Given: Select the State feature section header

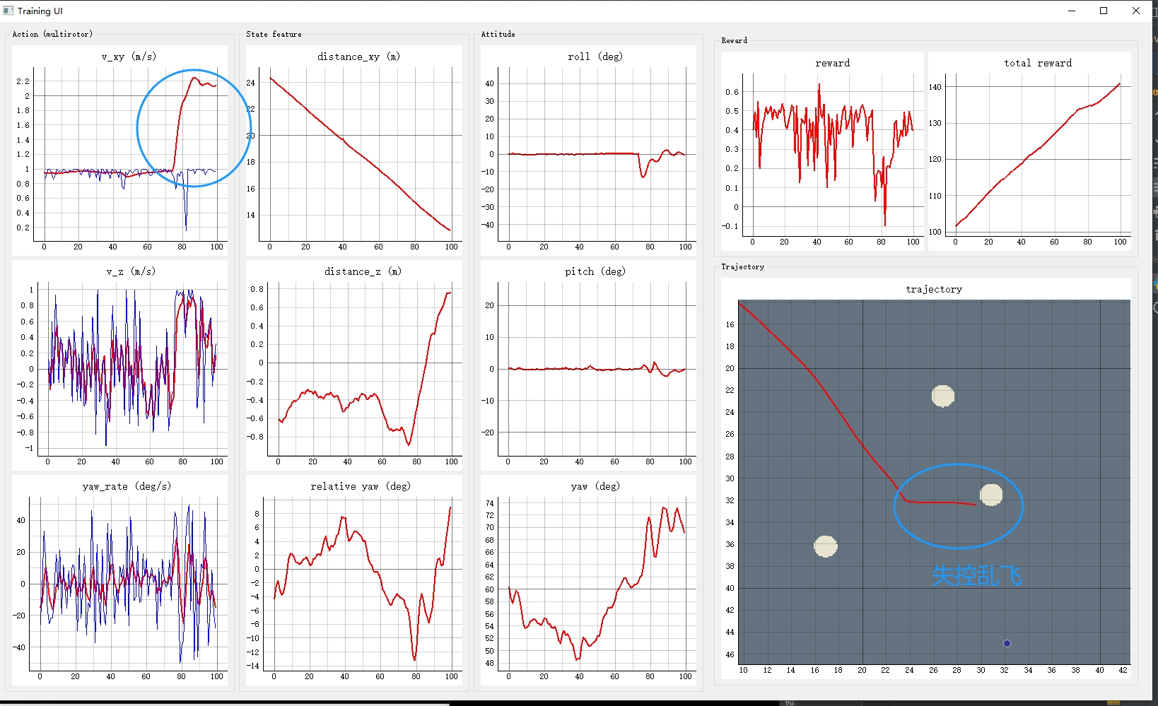Looking at the screenshot, I should (x=274, y=34).
